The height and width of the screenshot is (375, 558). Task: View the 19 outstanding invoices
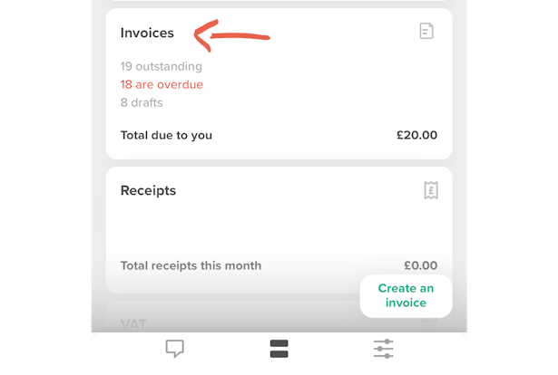click(x=162, y=66)
